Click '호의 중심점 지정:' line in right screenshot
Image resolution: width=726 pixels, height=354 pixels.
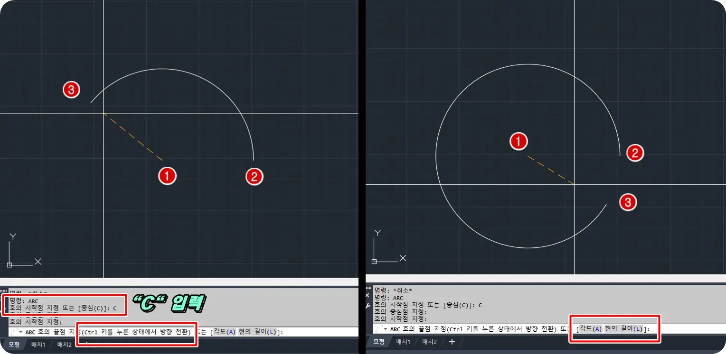tap(401, 312)
